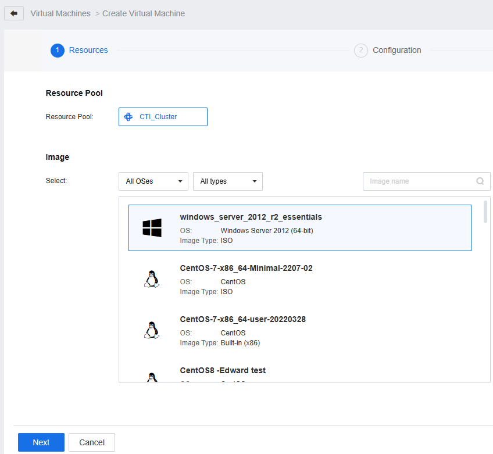Click the step 2 Configuration circle

[361, 51]
